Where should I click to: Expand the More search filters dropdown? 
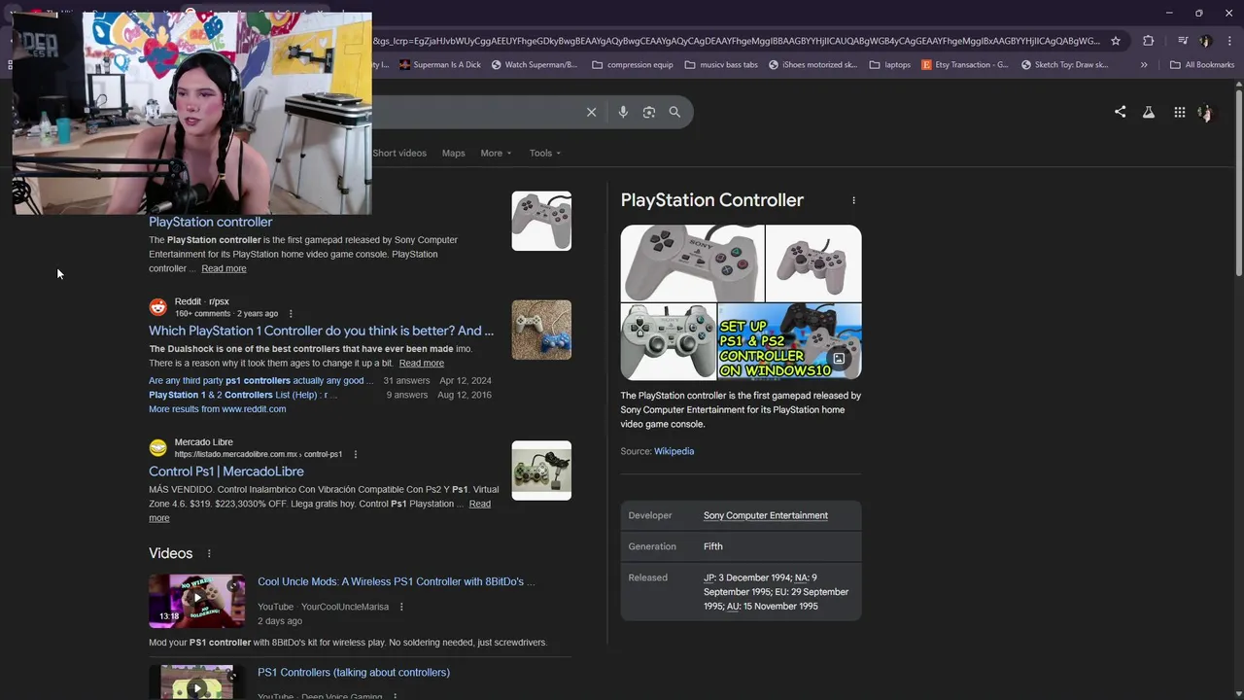pos(496,153)
